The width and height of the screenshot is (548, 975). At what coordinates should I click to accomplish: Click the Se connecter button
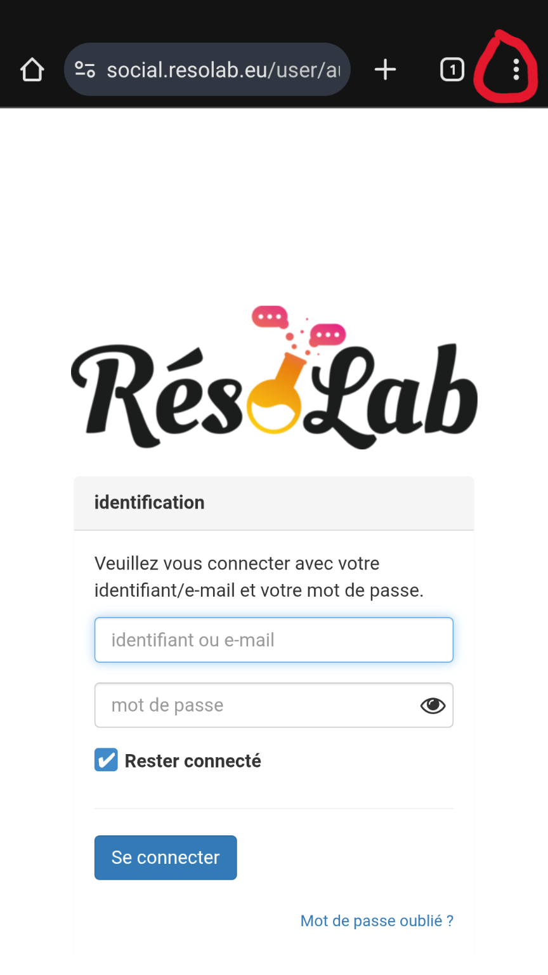click(166, 858)
